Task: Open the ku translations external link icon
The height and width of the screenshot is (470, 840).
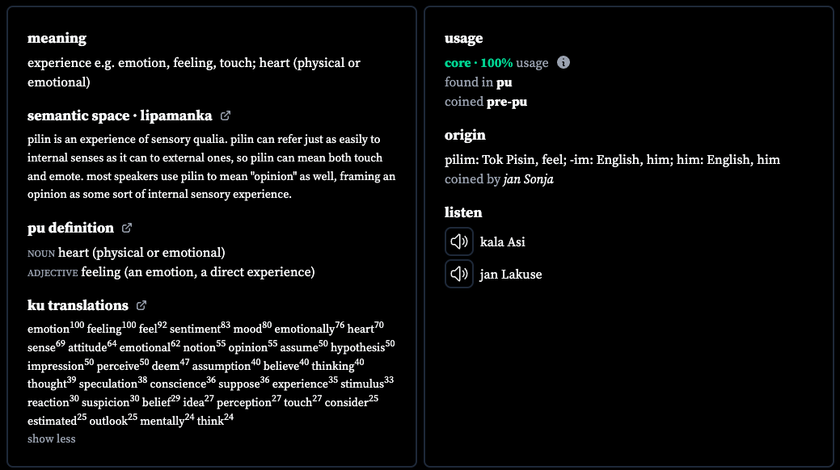Action: point(141,305)
